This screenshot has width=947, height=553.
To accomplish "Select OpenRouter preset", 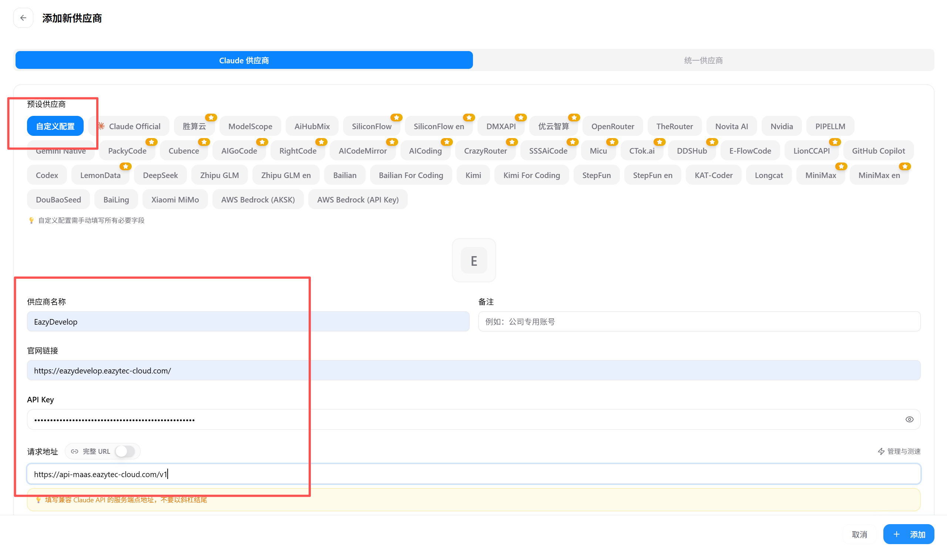I will click(612, 126).
